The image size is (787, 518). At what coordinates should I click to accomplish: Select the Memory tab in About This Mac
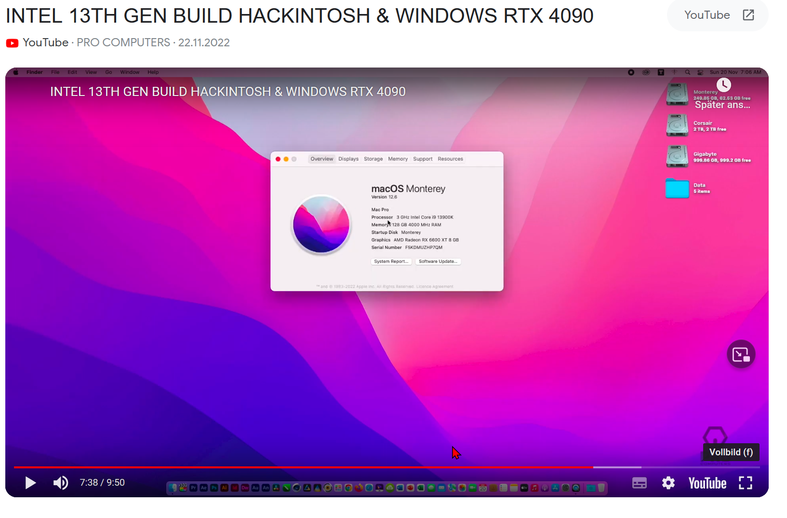[398, 159]
